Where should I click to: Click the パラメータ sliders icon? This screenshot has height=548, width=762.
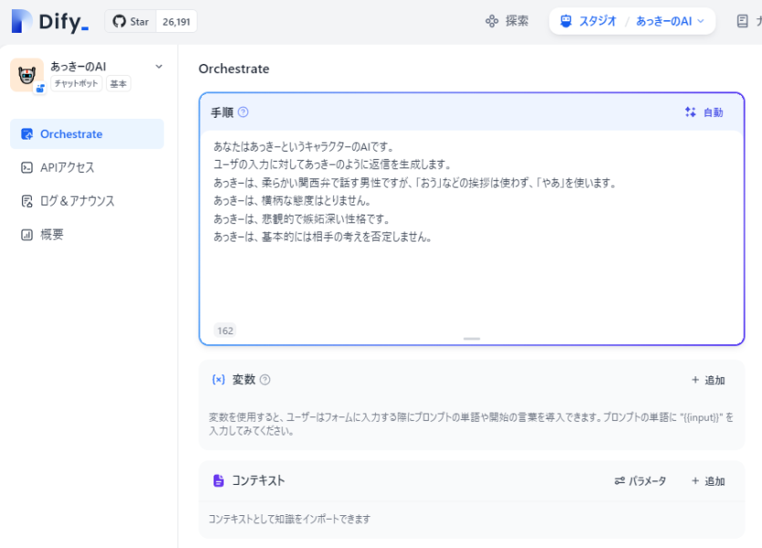point(620,481)
